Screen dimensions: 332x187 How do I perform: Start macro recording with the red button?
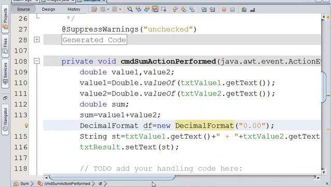tap(224, 9)
